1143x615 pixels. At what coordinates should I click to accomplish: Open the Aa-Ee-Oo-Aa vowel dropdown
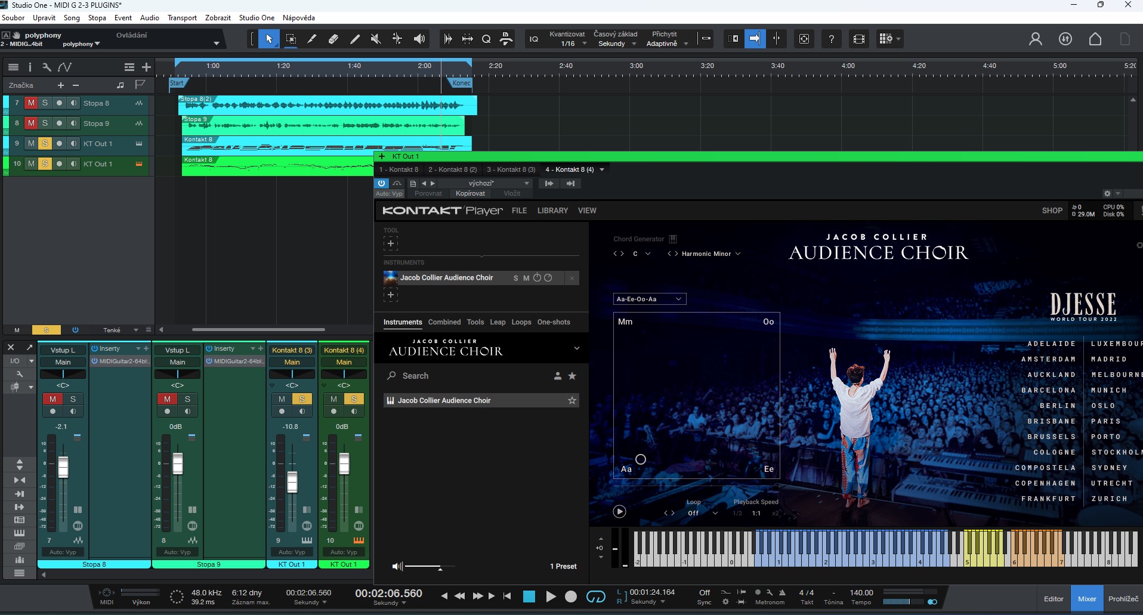tap(649, 299)
